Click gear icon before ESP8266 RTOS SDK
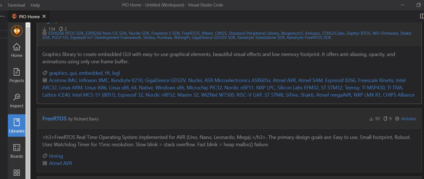The image size is (424, 179). (45, 33)
